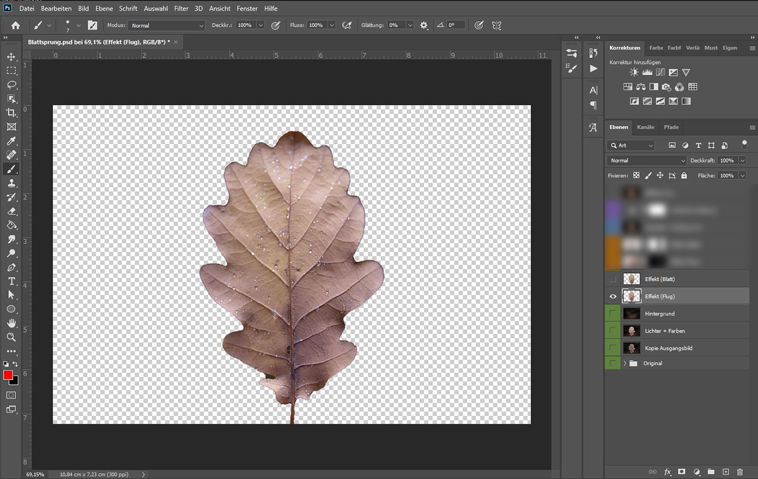
Task: Click the red foreground color swatch
Action: (x=8, y=375)
